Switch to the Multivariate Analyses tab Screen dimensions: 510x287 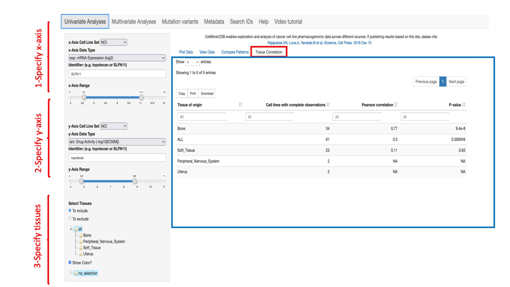[134, 21]
